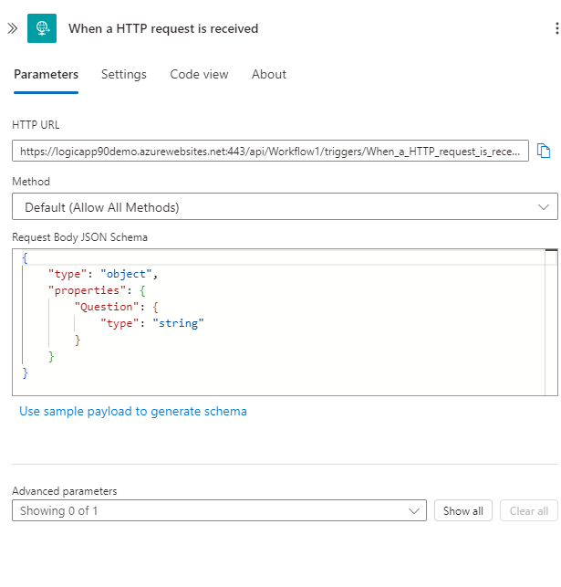Open the three-dot more options menu
Screen dimensions: 561x587
(556, 28)
